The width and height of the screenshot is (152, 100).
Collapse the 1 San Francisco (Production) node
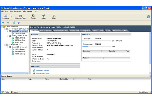[5, 29]
